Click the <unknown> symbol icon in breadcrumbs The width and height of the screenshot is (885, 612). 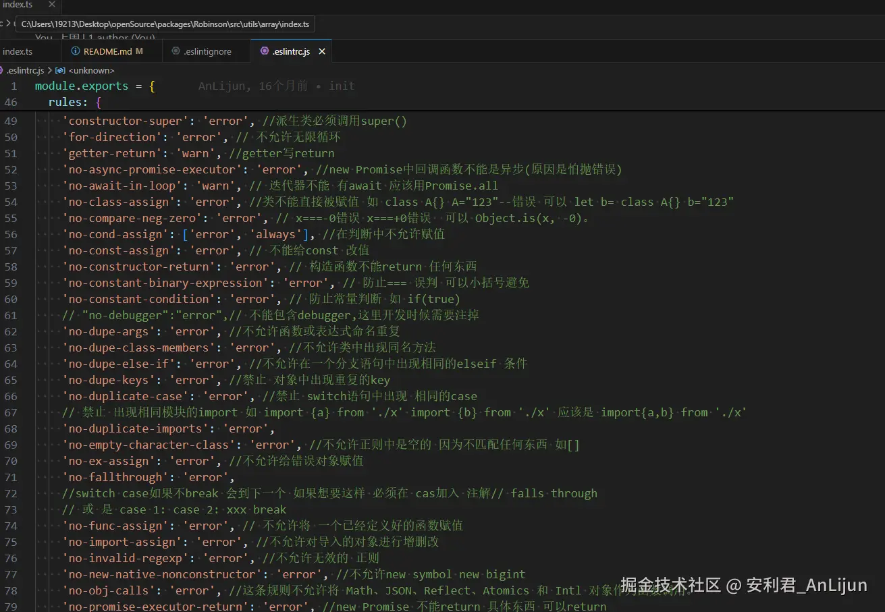click(x=60, y=70)
